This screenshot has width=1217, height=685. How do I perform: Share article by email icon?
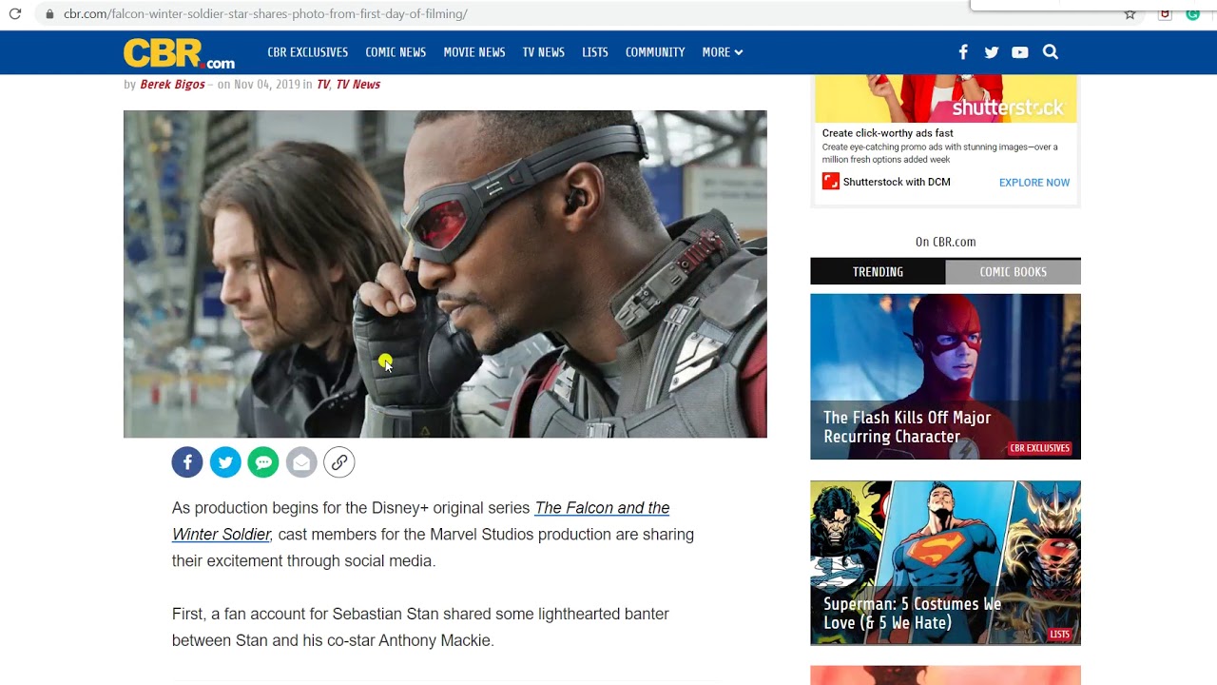click(301, 462)
